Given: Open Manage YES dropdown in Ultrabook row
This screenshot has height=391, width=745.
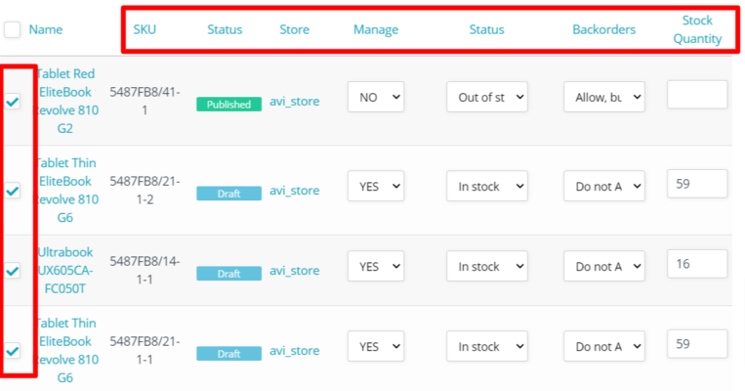Looking at the screenshot, I should point(376,267).
